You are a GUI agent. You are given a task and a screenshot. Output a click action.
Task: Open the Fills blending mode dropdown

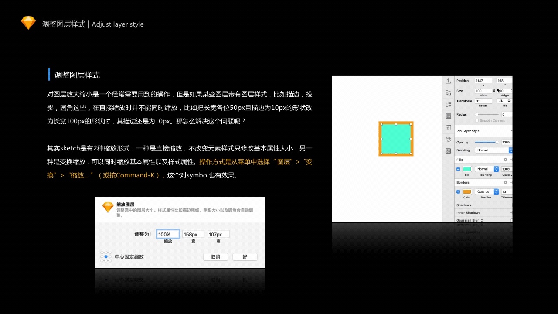click(487, 169)
